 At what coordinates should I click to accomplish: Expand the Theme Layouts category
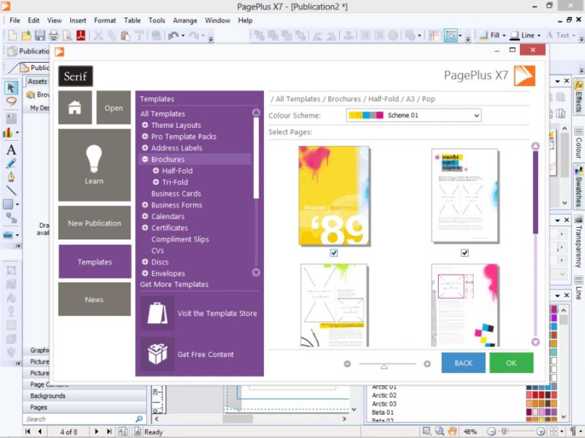(145, 125)
